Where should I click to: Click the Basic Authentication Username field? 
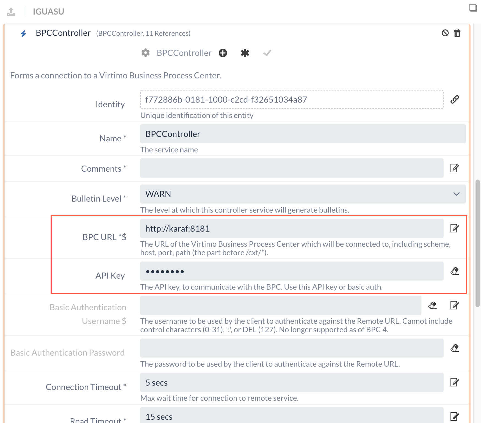click(x=281, y=305)
